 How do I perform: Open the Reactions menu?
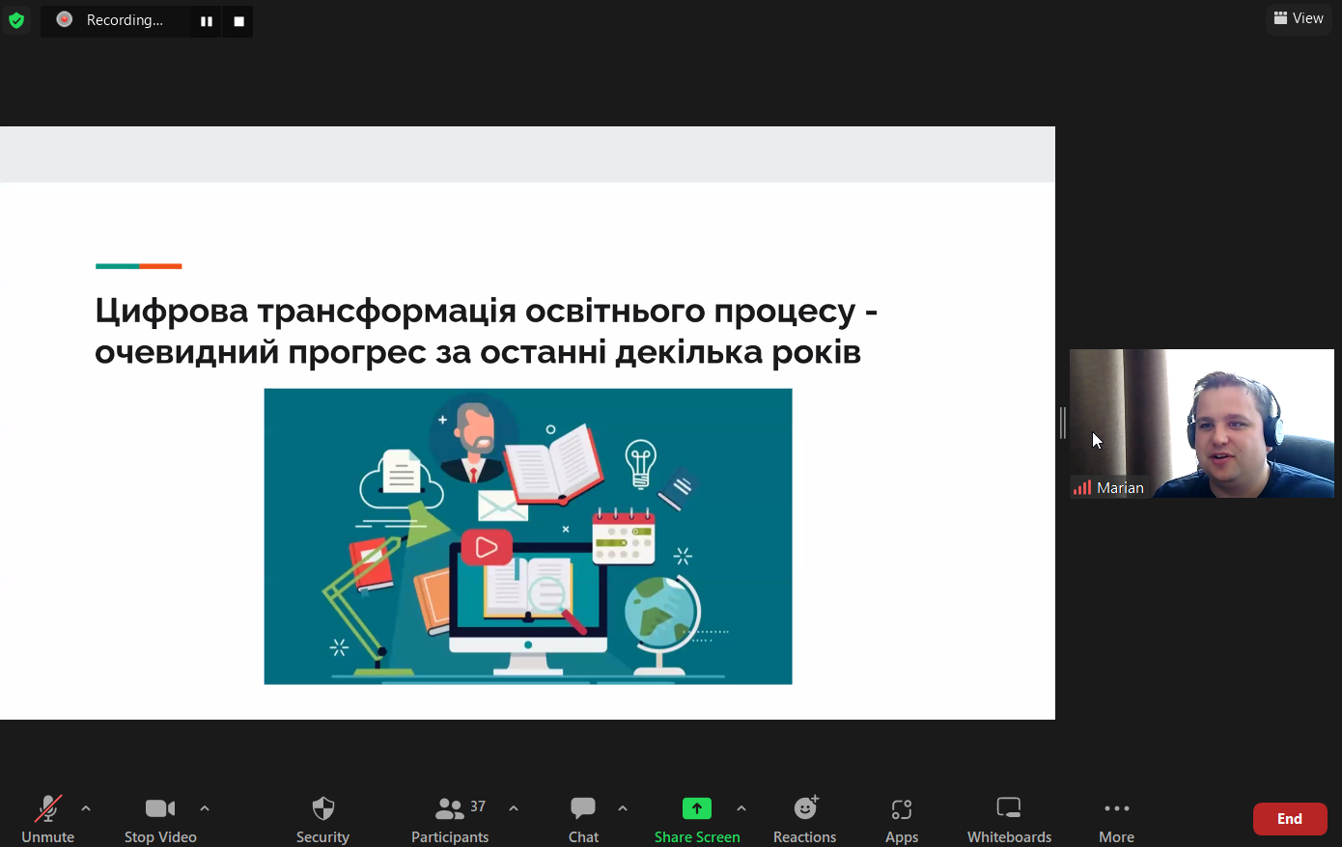804,818
